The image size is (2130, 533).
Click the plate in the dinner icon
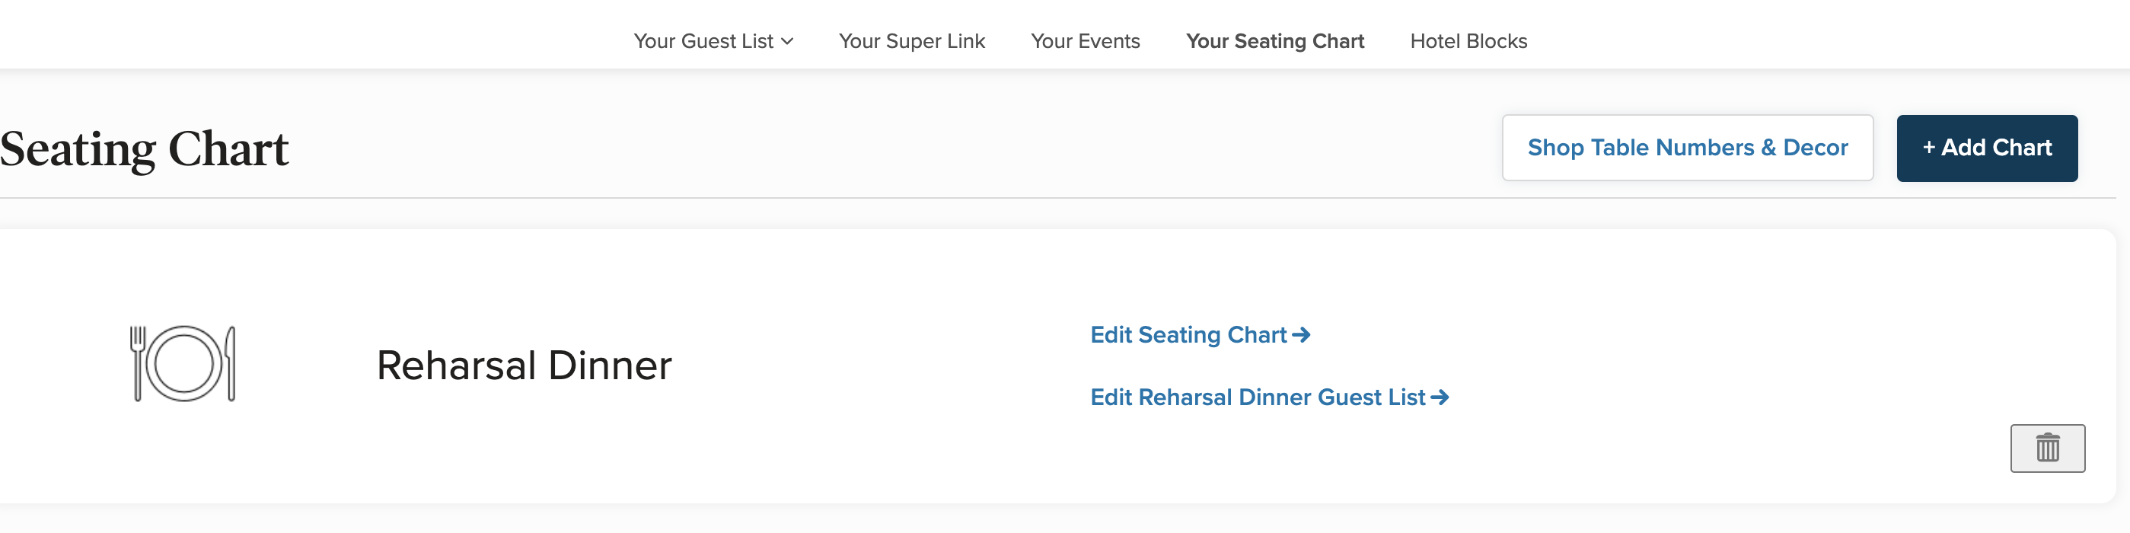coord(183,364)
